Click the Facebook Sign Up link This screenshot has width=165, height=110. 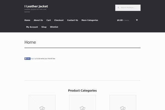(x=34, y=59)
